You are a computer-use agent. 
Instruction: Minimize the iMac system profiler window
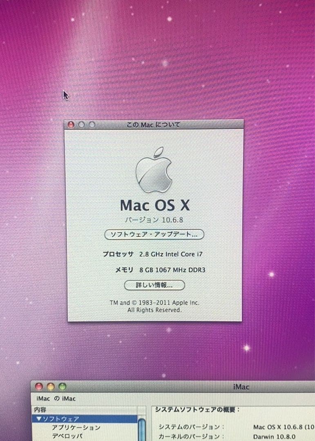[x=51, y=387]
